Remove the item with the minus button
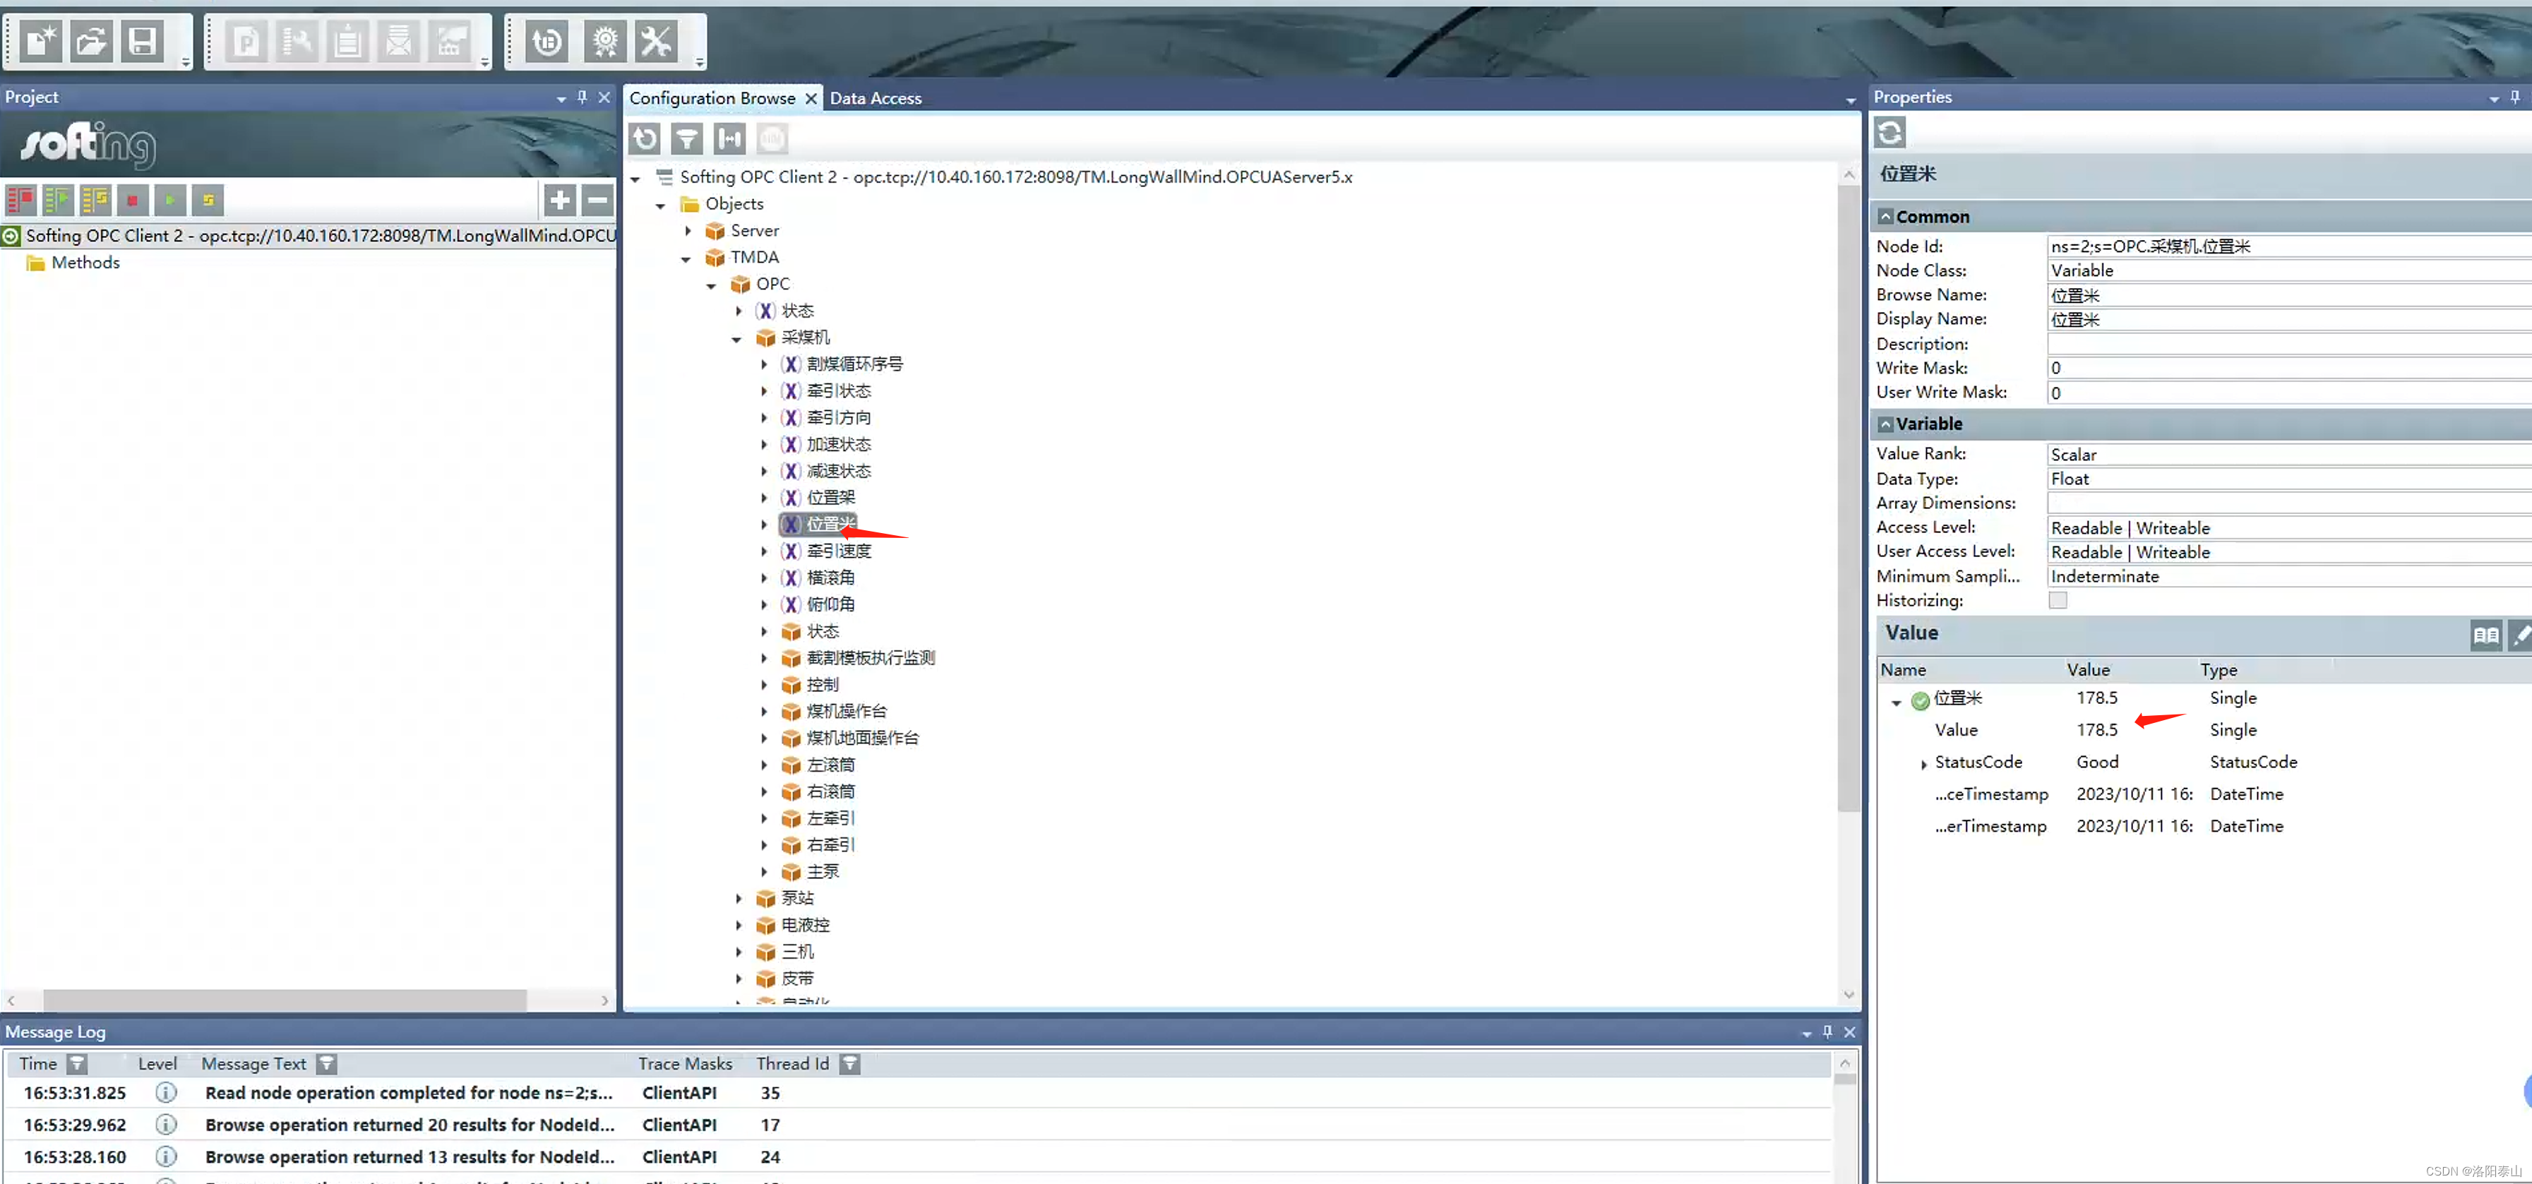 [x=597, y=201]
